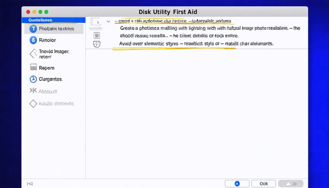Click the blue Ranoior sidebar icon
This screenshot has height=188, width=329.
pos(33,40)
